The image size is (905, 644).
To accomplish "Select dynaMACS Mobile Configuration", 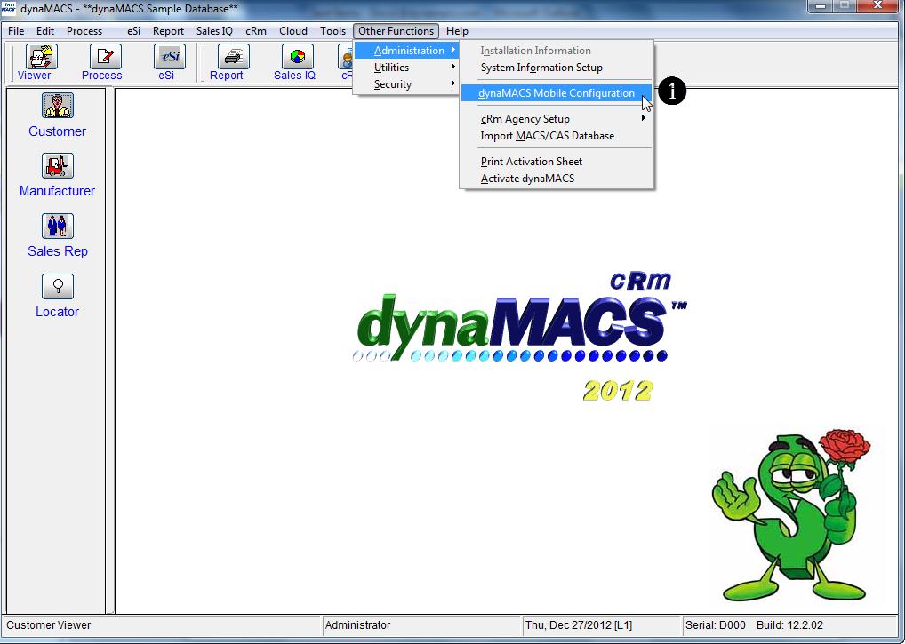I will tap(557, 93).
